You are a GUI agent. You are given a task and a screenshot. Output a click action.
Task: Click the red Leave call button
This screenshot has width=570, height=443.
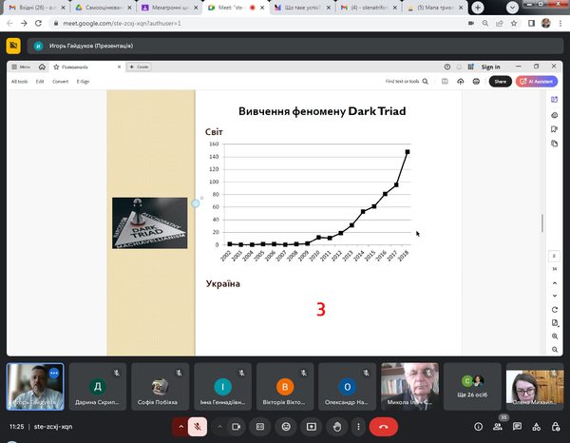383,427
